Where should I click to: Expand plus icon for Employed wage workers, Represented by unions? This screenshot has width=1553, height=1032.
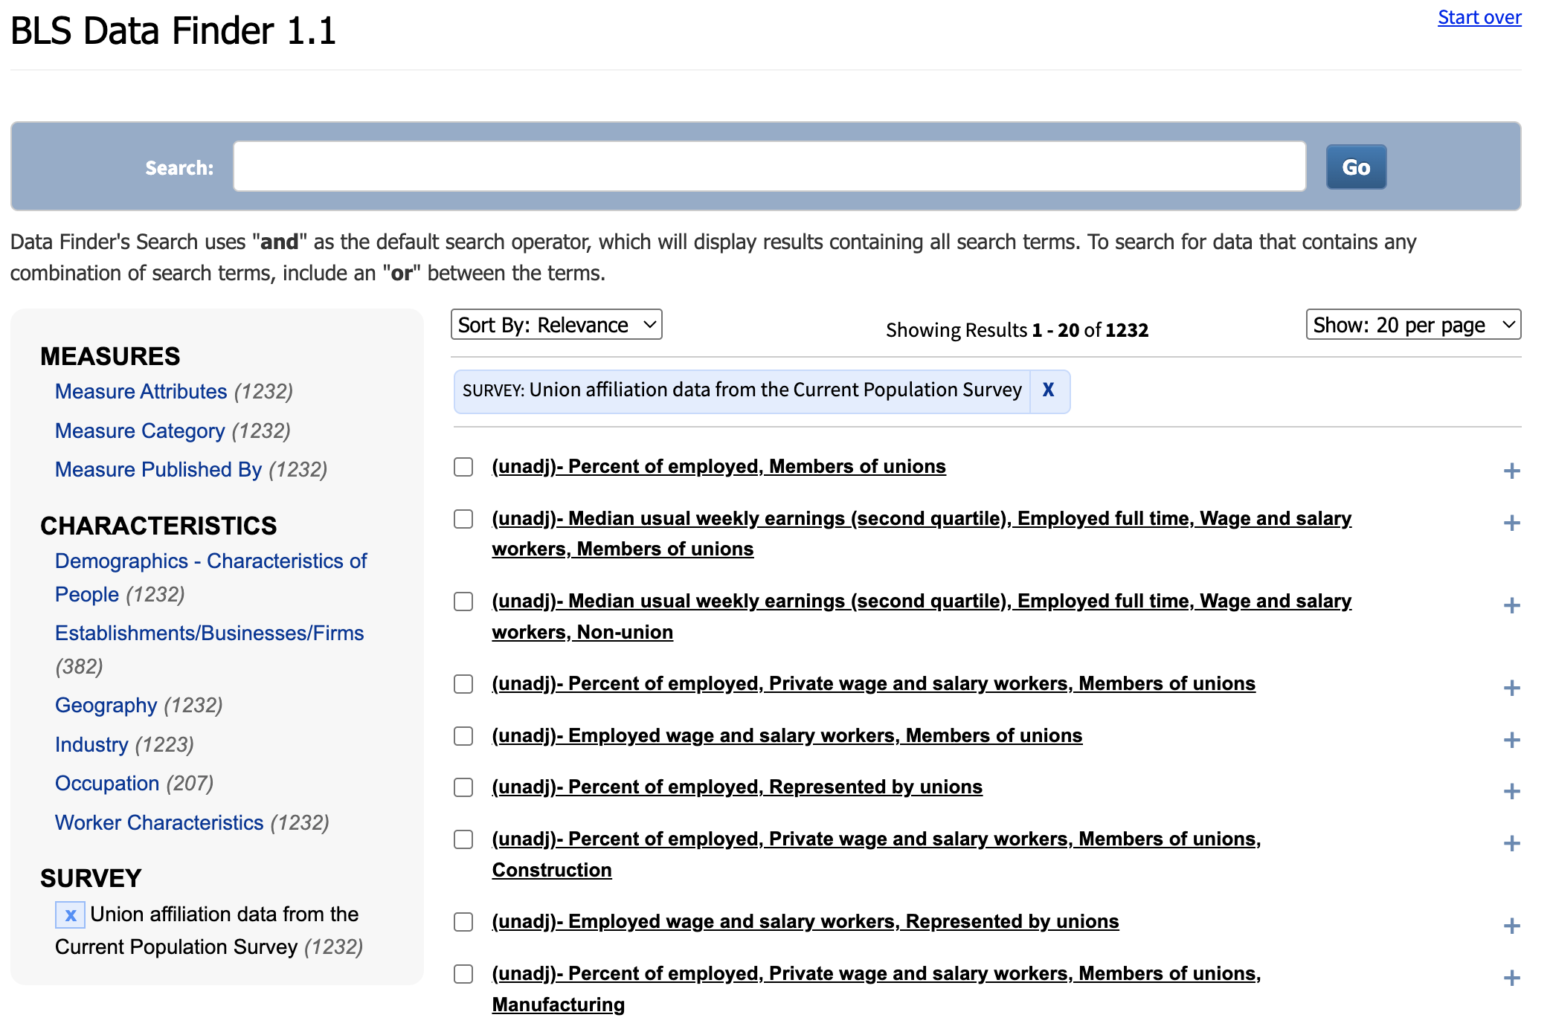click(x=1511, y=926)
